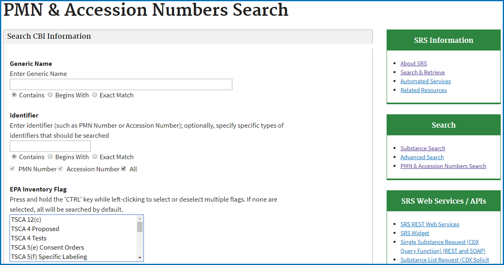Go to Search & Retrieve link
Image resolution: width=504 pixels, height=265 pixels.
pyautogui.click(x=422, y=72)
